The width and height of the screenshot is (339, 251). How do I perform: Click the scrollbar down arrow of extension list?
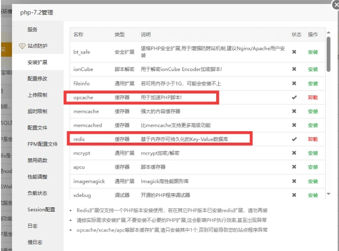pos(329,194)
